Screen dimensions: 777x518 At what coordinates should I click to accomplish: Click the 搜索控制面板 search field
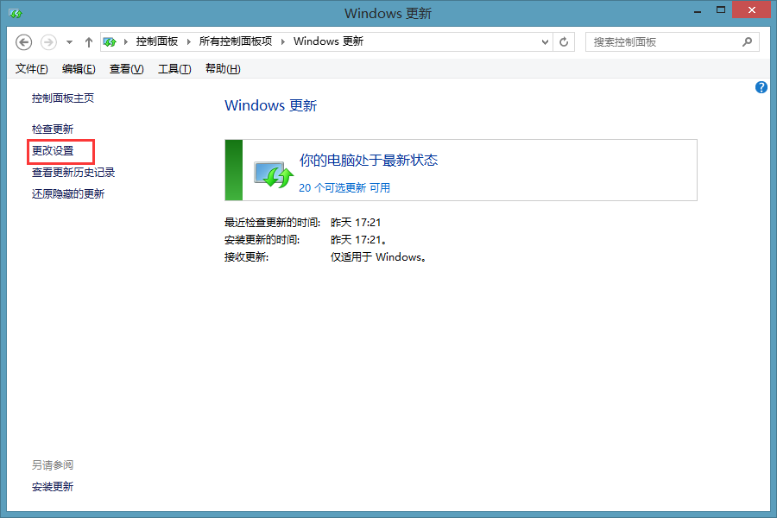(x=665, y=41)
